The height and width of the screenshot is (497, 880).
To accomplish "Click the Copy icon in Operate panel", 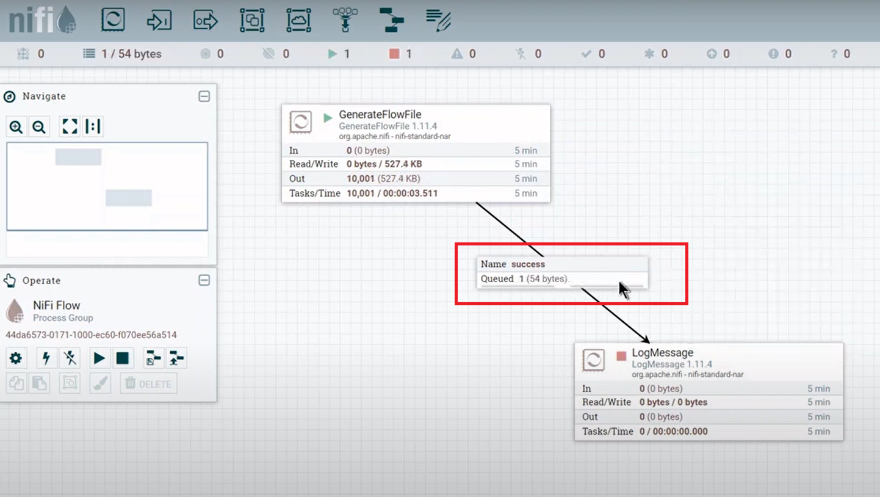I will (x=16, y=383).
